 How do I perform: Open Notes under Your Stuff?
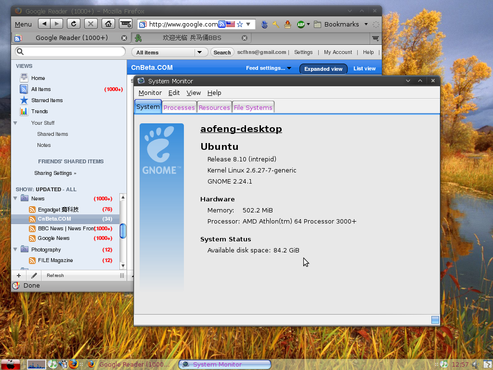pyautogui.click(x=44, y=145)
